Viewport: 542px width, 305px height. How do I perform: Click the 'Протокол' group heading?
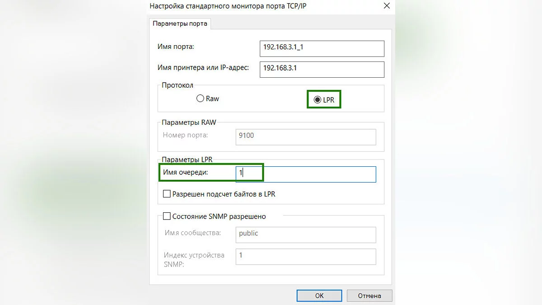178,85
